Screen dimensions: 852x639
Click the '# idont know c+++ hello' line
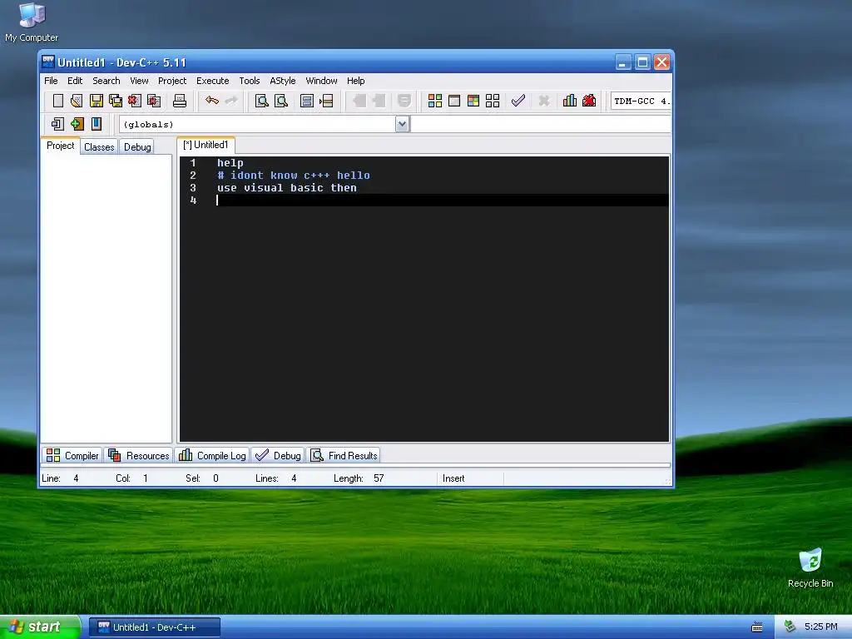[x=294, y=176]
